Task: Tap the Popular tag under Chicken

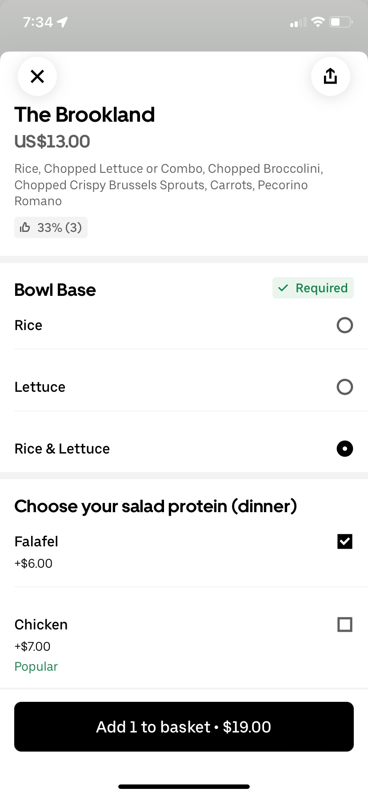Action: coord(36,666)
